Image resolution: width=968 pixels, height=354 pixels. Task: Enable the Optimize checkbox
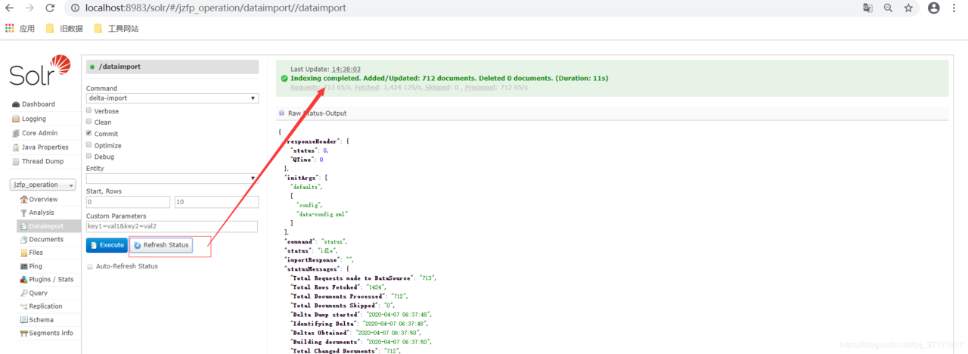pos(89,145)
